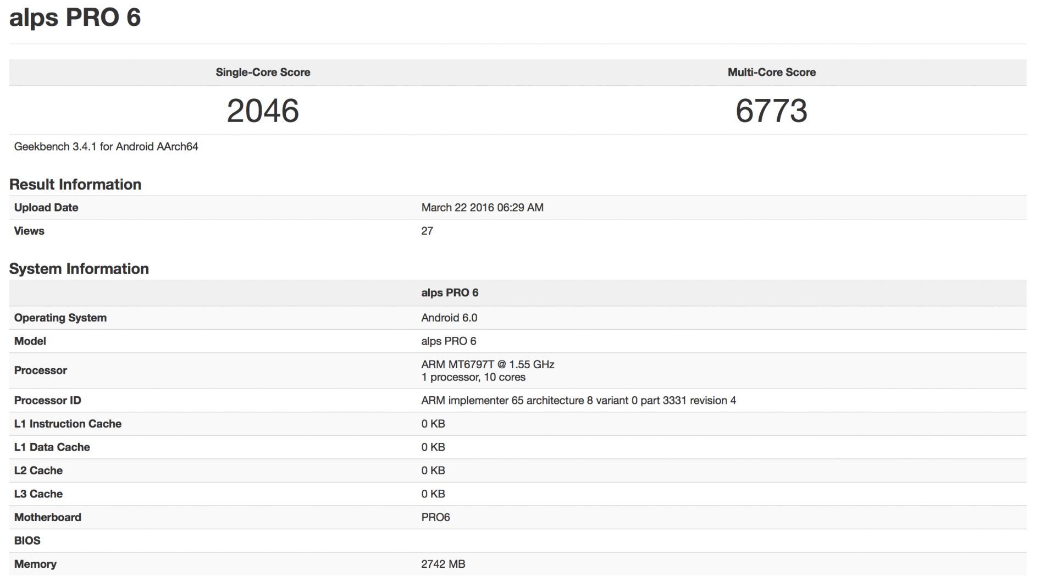
Task: Select the L2 Cache label
Action: tap(38, 470)
